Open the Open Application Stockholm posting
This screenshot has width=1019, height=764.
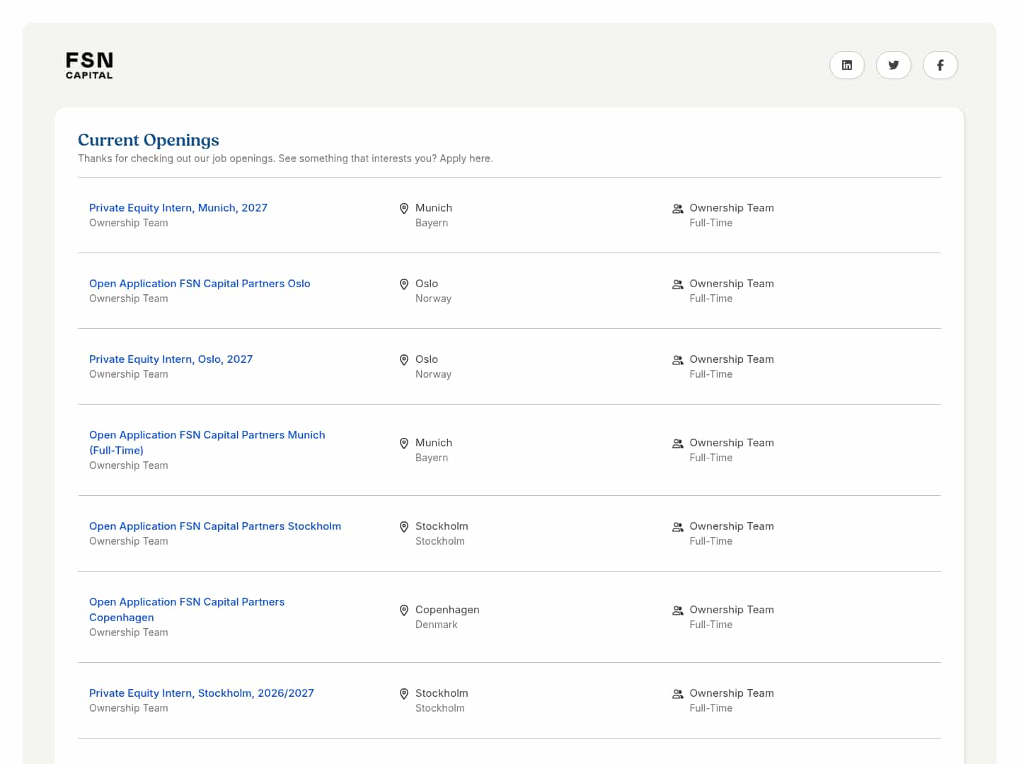[x=215, y=526]
